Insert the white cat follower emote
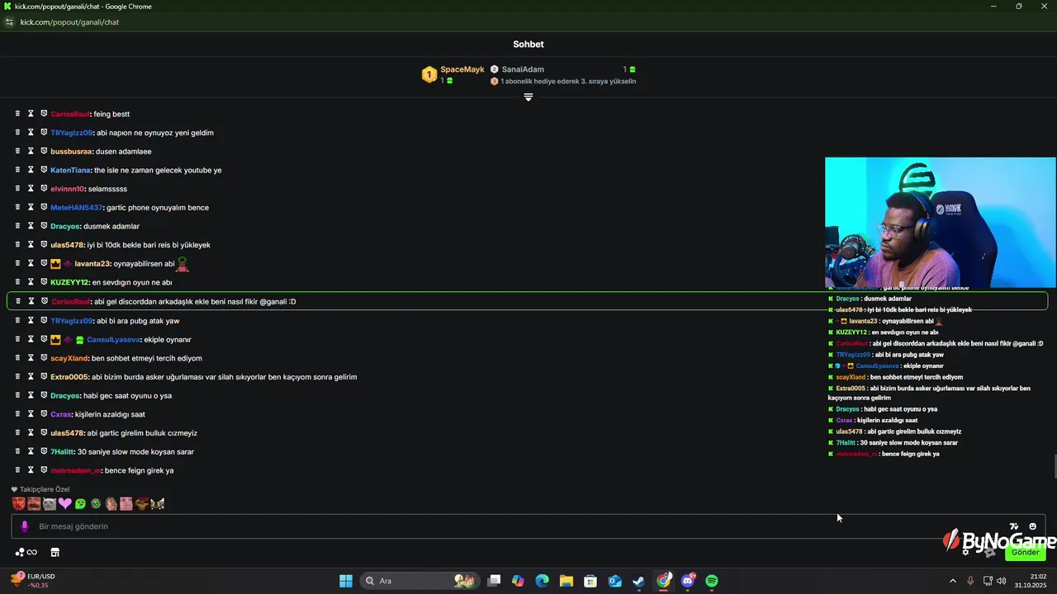Image resolution: width=1057 pixels, height=594 pixels. 50,503
